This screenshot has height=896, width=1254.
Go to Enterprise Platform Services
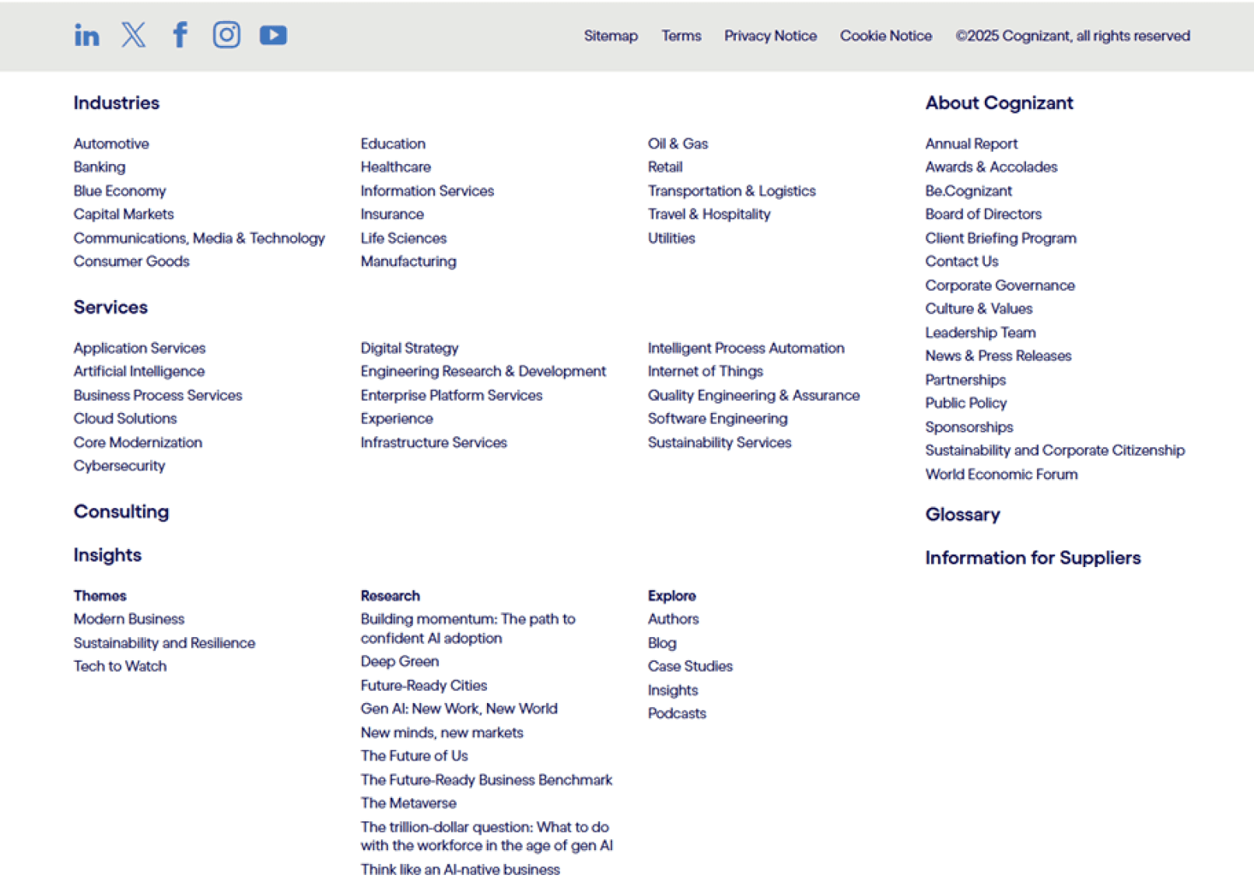click(x=451, y=395)
